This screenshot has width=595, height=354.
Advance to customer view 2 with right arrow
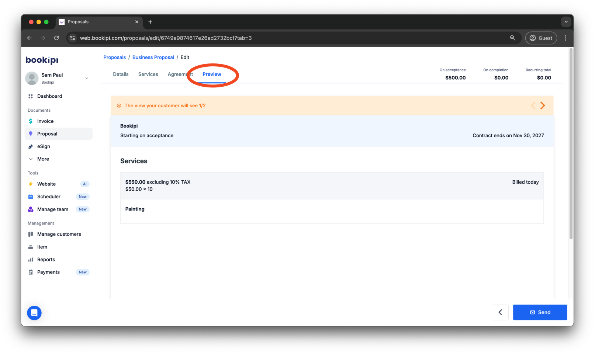point(542,105)
